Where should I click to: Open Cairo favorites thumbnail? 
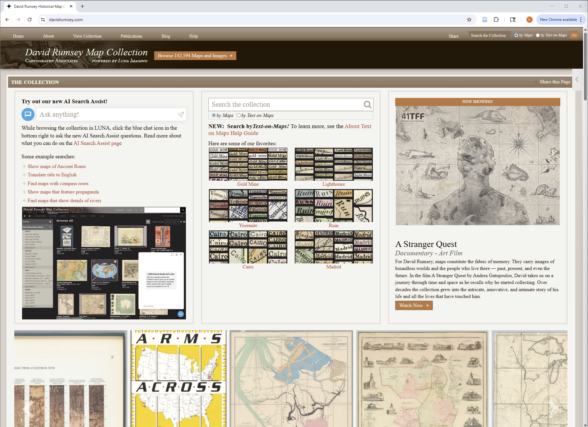pos(248,247)
